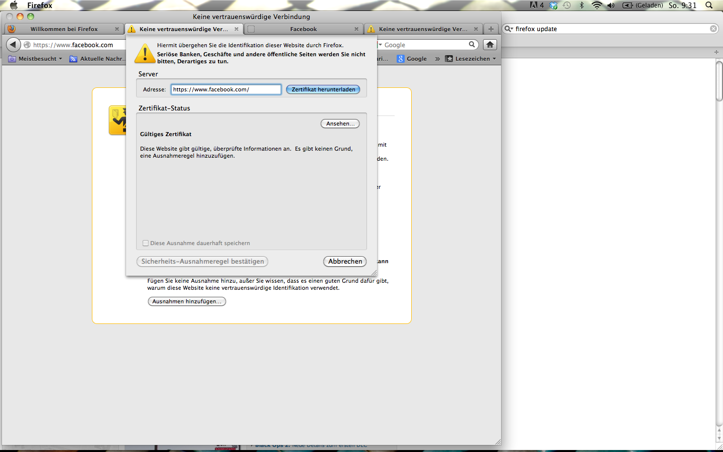Open the battery status (Geladen) menu
Screen dimensions: 723x452
tap(643, 5)
